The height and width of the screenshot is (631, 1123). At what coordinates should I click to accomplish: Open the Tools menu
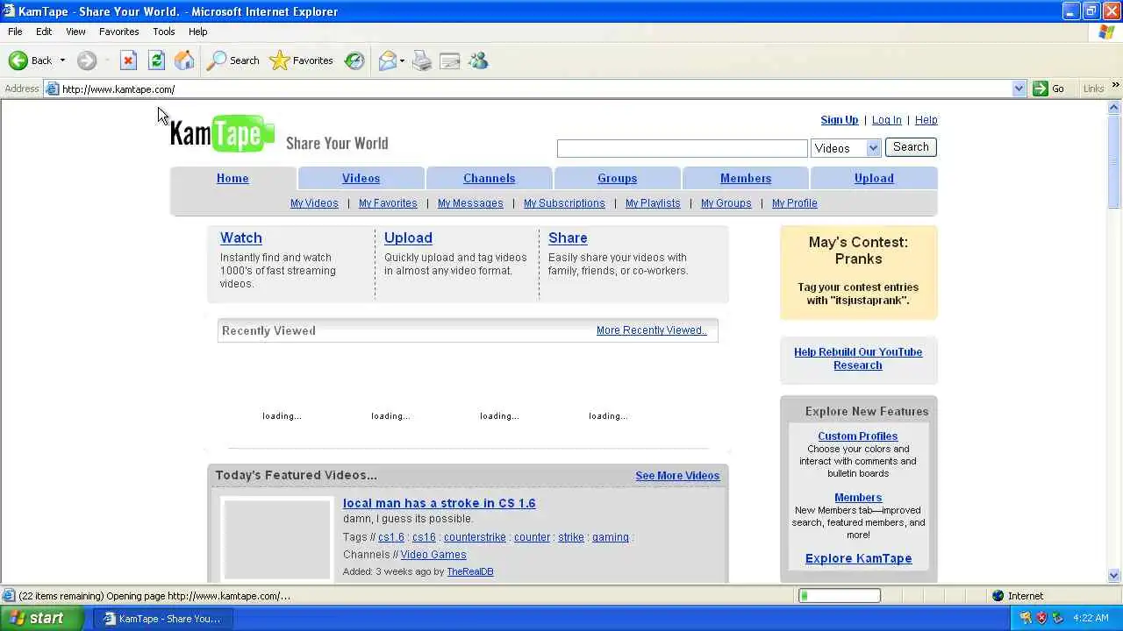point(164,32)
